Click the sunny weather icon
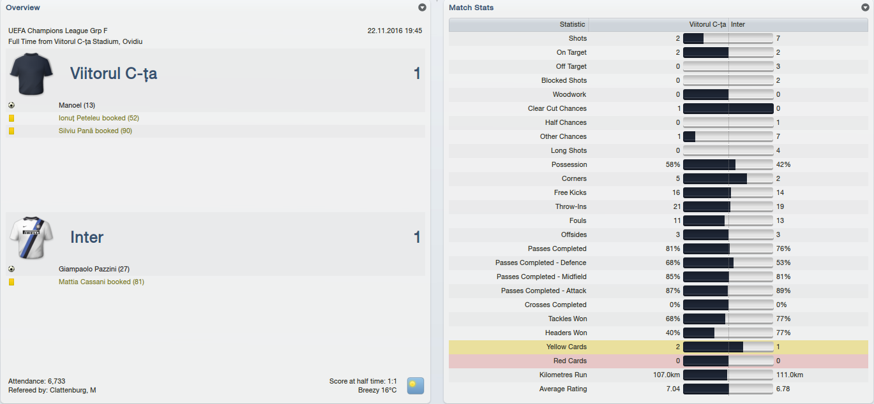This screenshot has width=874, height=404. [416, 386]
